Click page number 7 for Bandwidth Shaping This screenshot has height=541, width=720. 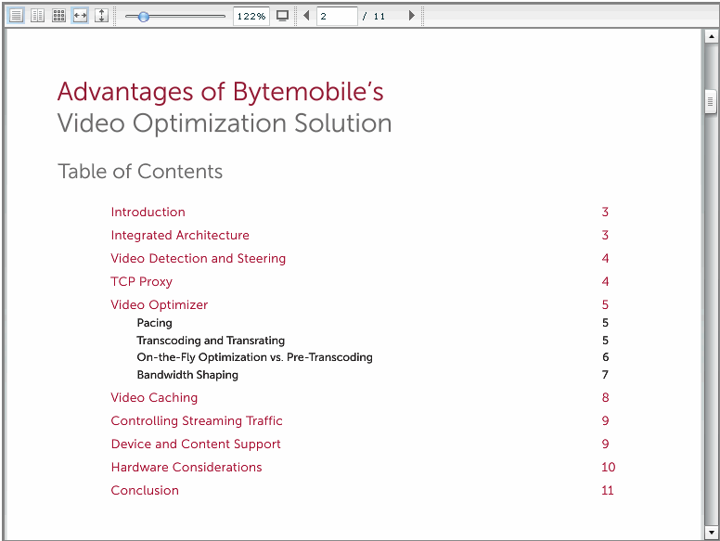click(x=605, y=375)
